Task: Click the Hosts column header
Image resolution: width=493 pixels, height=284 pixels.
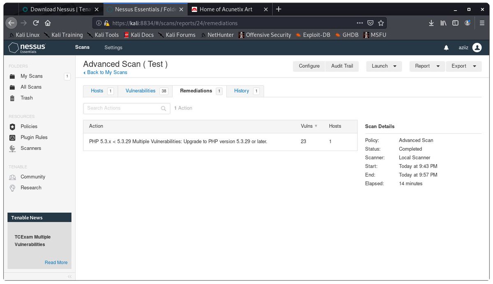Action: pyautogui.click(x=335, y=126)
